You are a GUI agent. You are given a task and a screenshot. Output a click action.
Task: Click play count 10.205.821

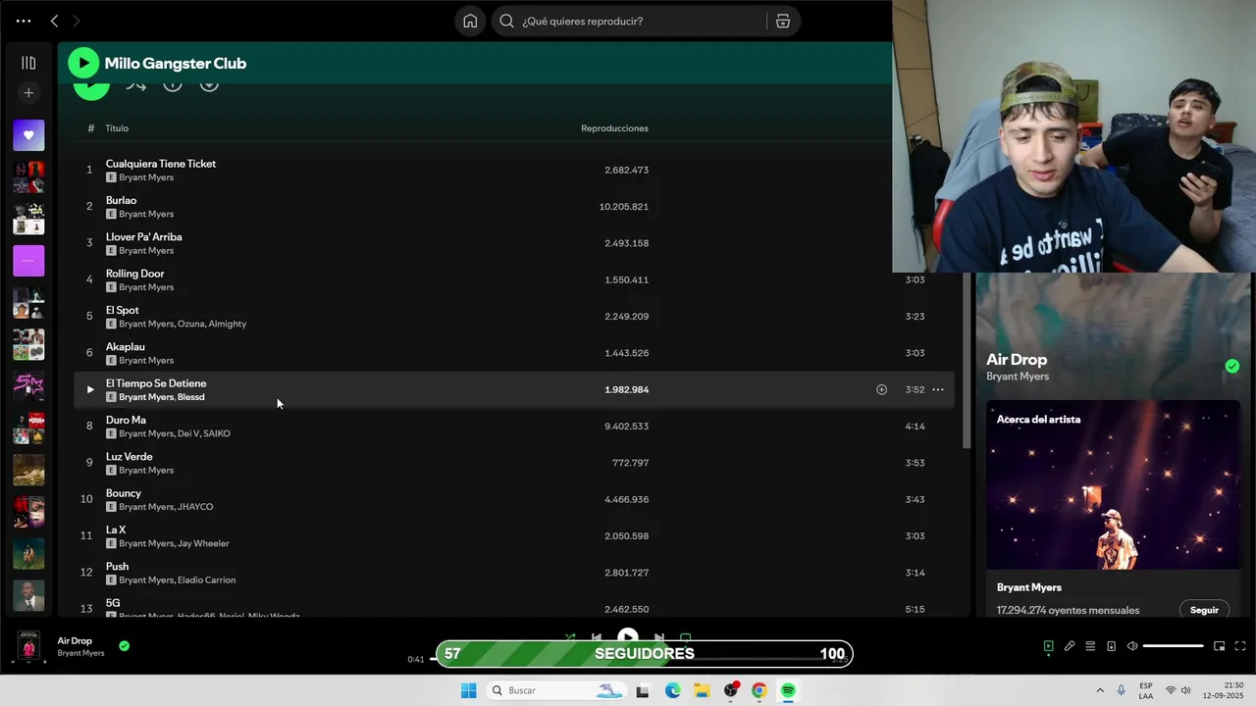[x=624, y=207]
